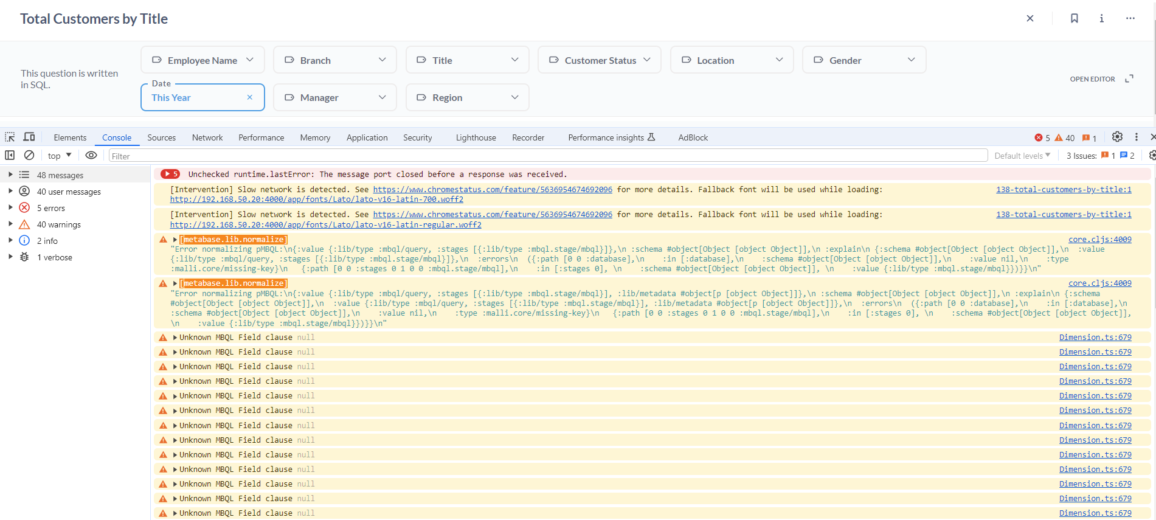The image size is (1156, 520).
Task: Open the Customer Status filter dropdown
Action: pos(600,60)
